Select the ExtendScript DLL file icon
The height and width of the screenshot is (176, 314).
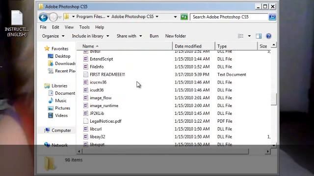pyautogui.click(x=86, y=59)
